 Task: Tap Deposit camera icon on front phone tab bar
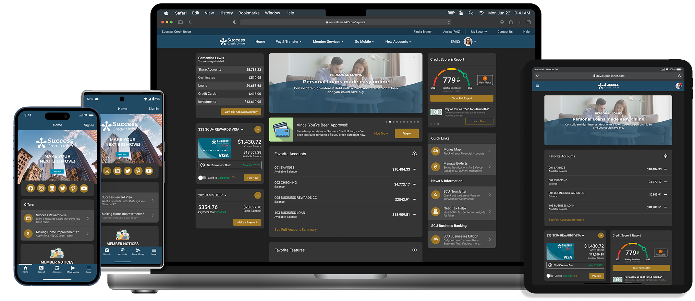(x=41, y=268)
